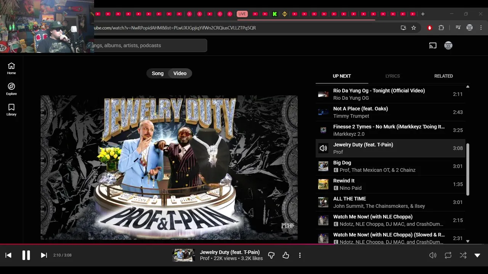Click the 2:10 / 3:08 time display
Image resolution: width=488 pixels, height=274 pixels.
[x=62, y=255]
